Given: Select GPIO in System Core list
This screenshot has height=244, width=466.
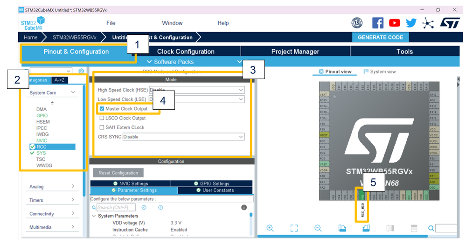Looking at the screenshot, I should (x=42, y=115).
